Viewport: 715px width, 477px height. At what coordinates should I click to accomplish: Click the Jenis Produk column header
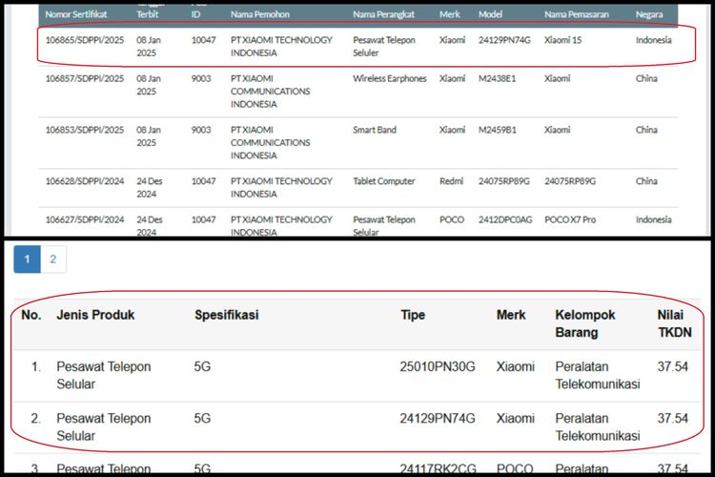[x=95, y=315]
